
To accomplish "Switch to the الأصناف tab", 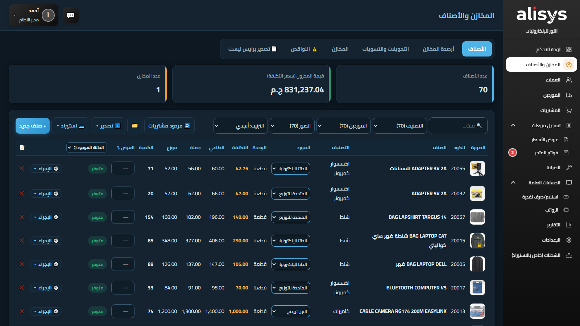I will 477,49.
